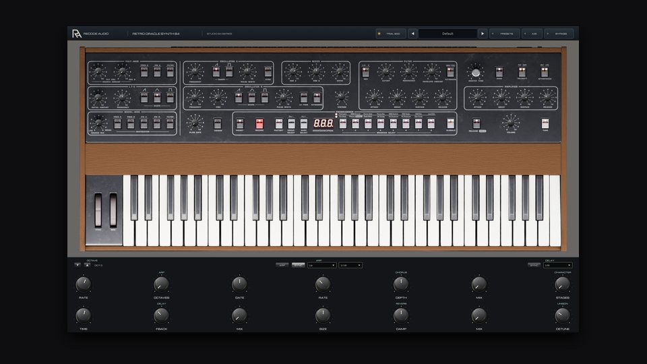Adjust the Arp Octaves knob
Viewport: 647px width, 364px height.
click(161, 284)
